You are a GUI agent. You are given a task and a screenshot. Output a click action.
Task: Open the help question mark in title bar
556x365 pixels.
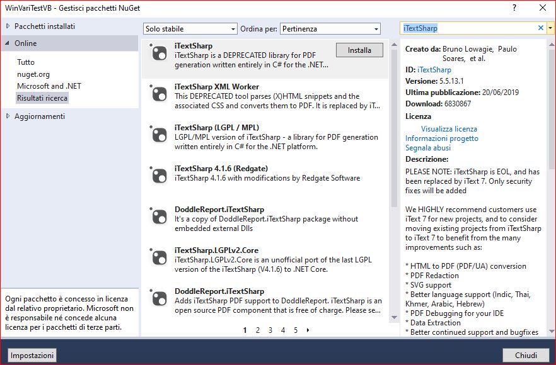coord(514,8)
